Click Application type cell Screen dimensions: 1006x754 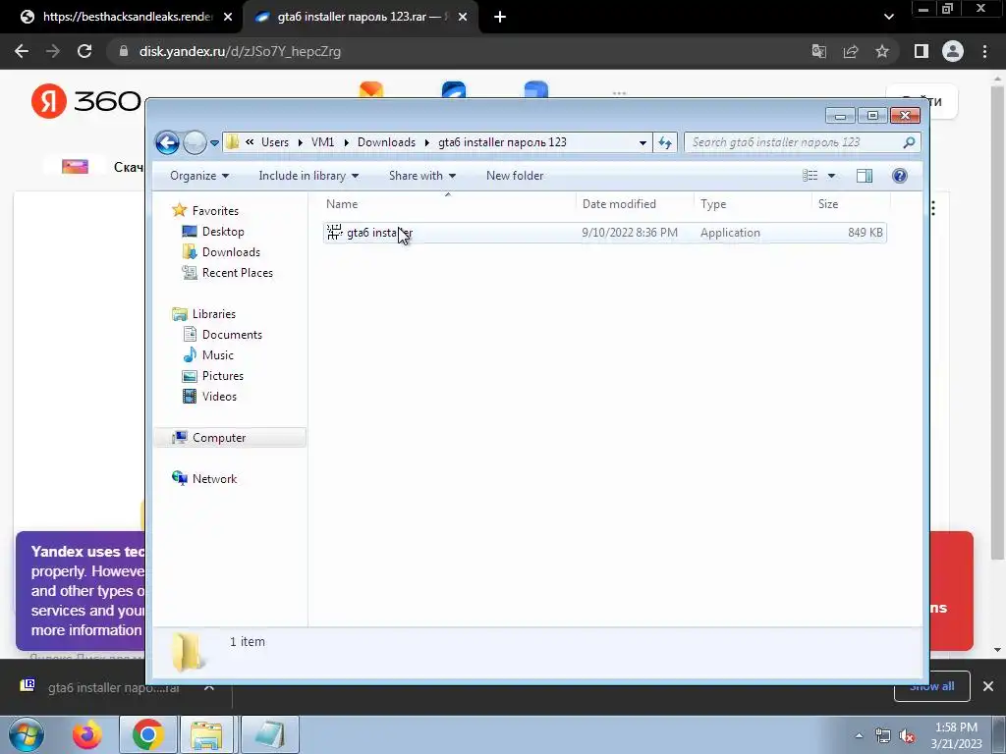click(x=730, y=233)
